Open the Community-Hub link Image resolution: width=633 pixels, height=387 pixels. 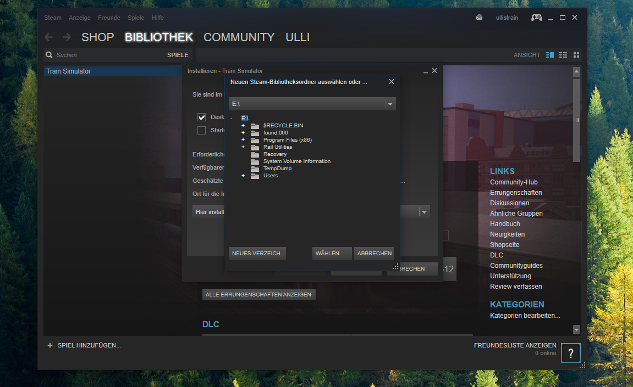(x=514, y=182)
